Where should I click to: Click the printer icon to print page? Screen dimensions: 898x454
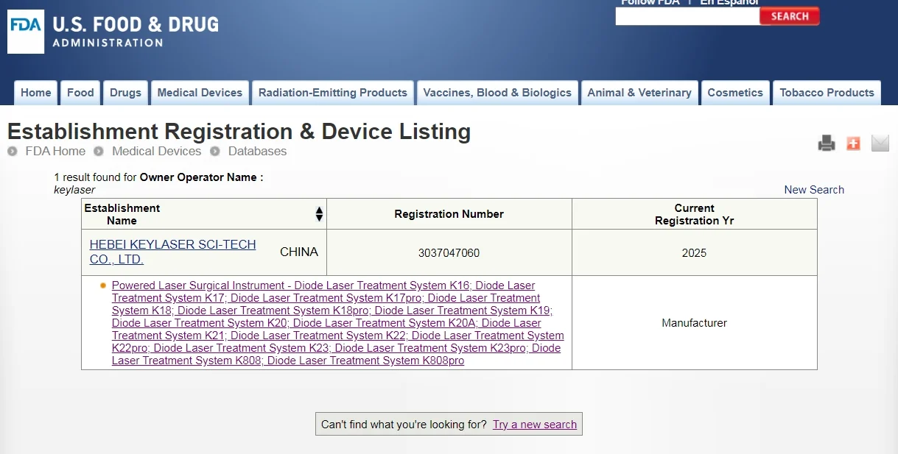click(827, 143)
